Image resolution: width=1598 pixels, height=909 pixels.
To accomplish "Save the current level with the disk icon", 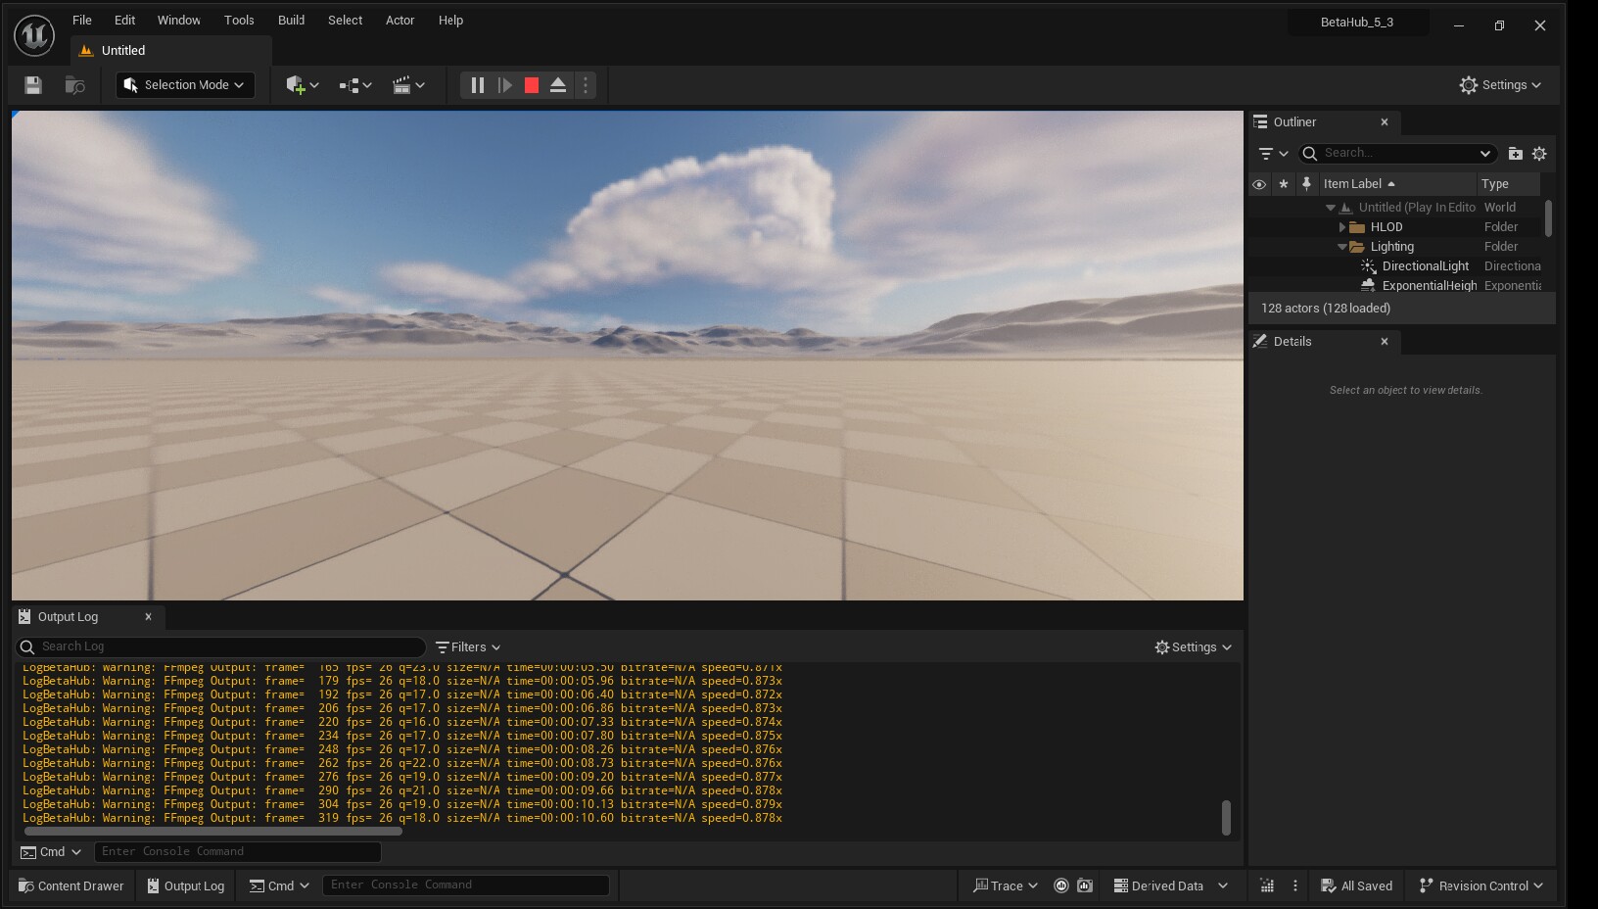I will coord(33,85).
